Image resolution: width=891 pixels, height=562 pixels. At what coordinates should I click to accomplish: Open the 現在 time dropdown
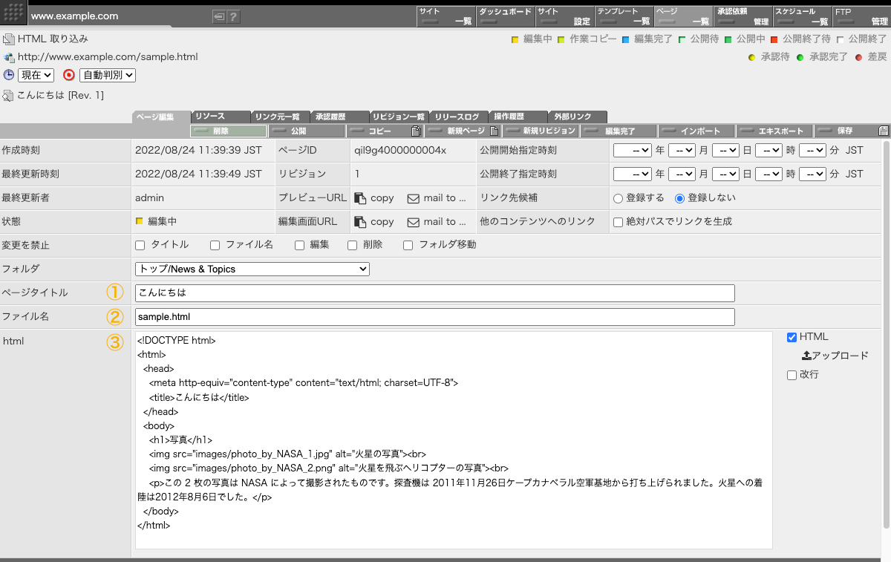(x=36, y=75)
